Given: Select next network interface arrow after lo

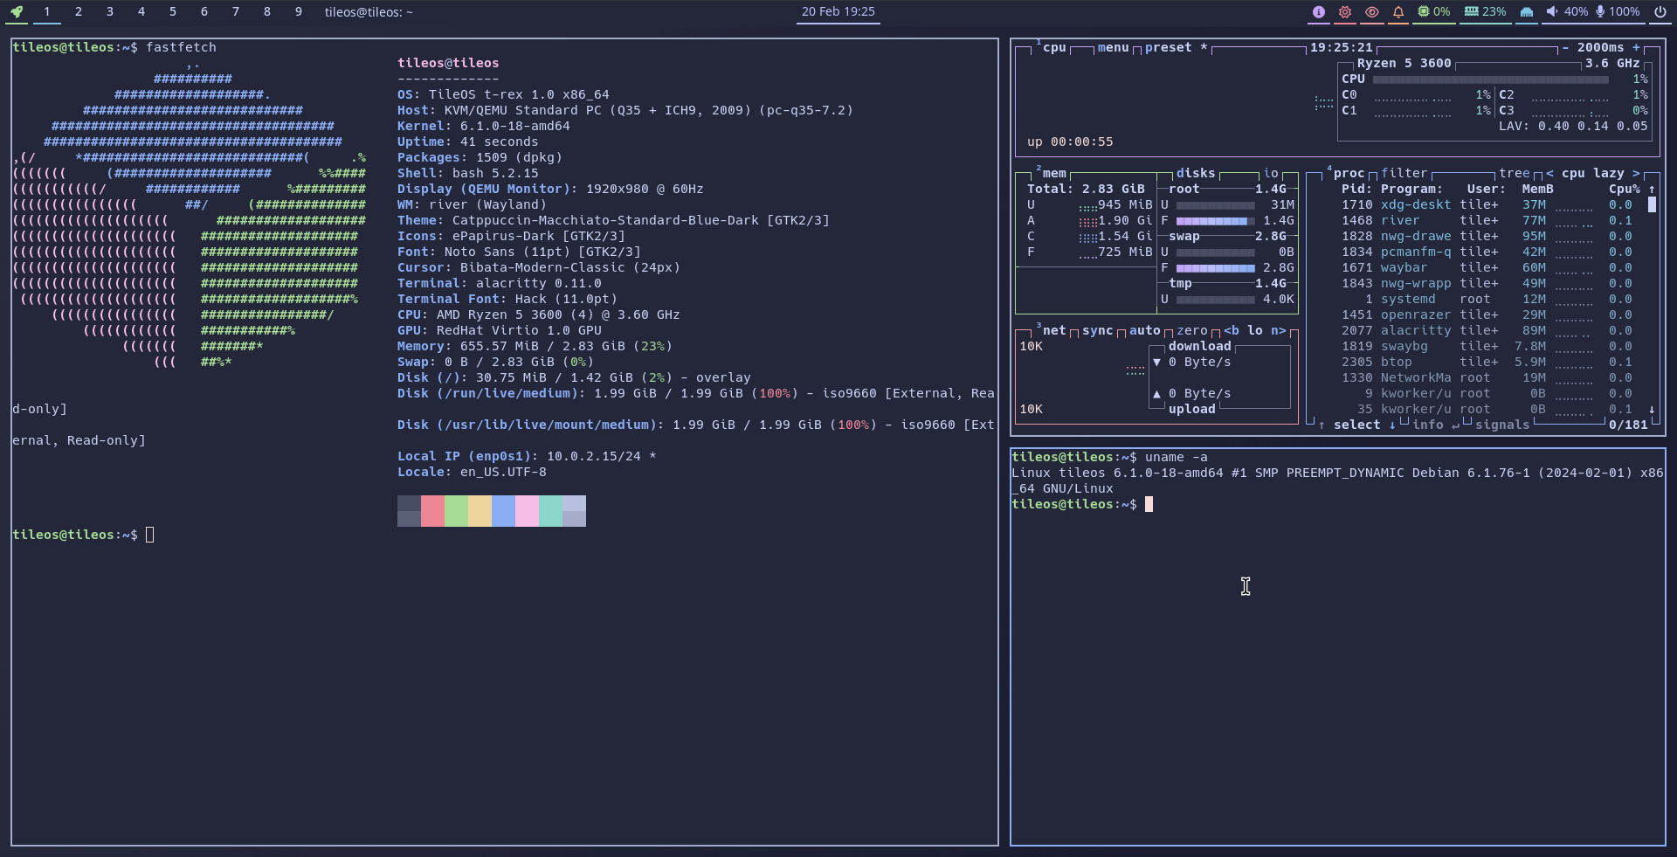Looking at the screenshot, I should (x=1278, y=331).
